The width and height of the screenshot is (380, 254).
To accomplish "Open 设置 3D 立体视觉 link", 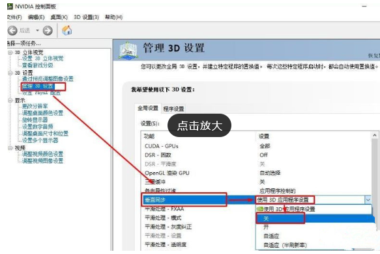I will tap(42, 58).
